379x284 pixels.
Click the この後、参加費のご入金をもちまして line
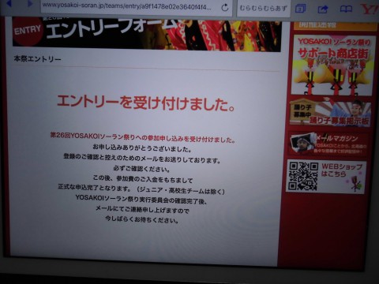143,179
